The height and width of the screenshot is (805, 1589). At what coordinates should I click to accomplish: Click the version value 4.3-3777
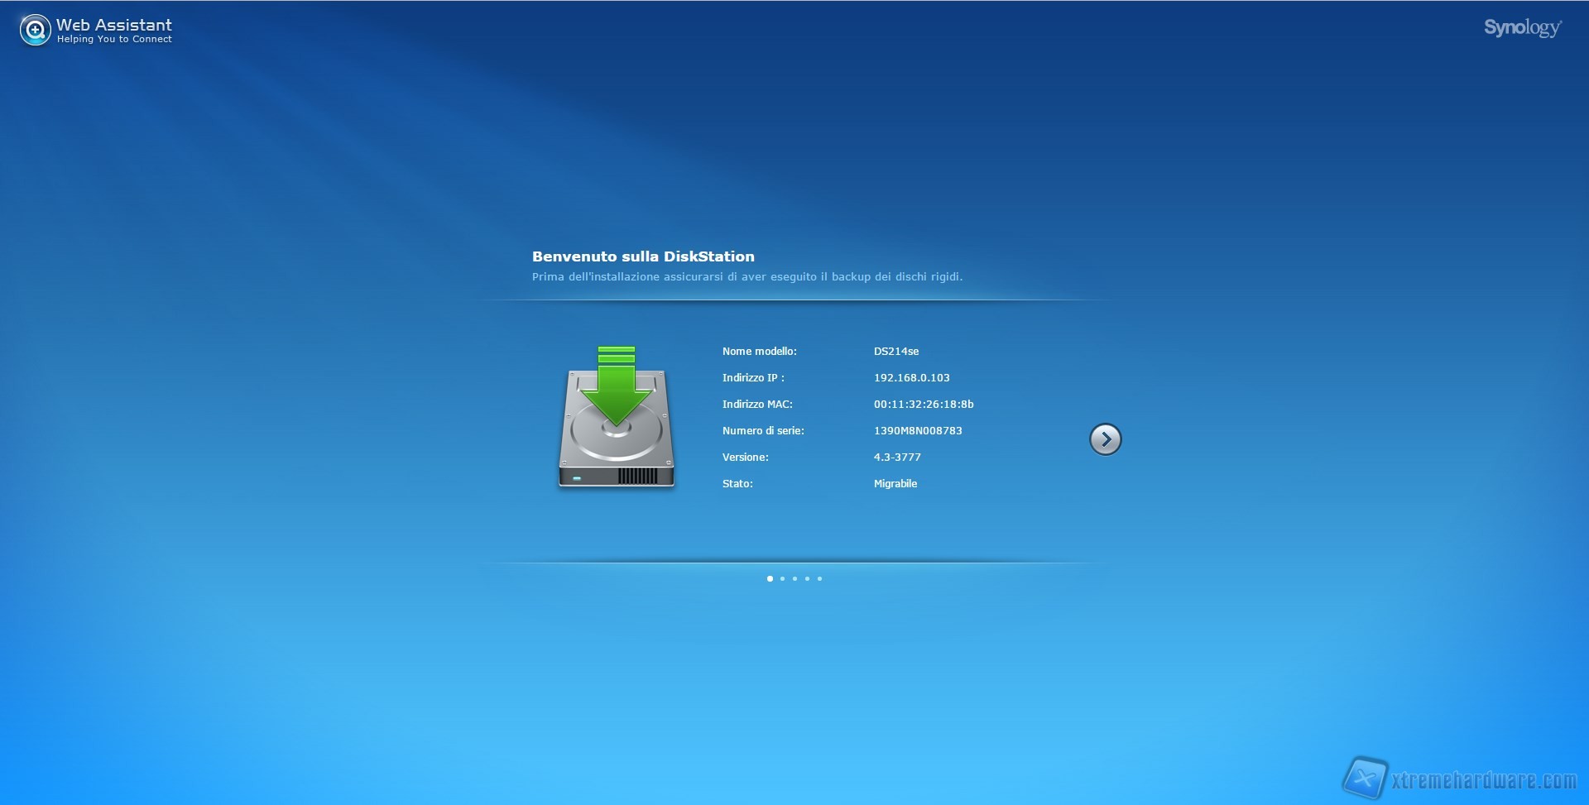point(896,458)
